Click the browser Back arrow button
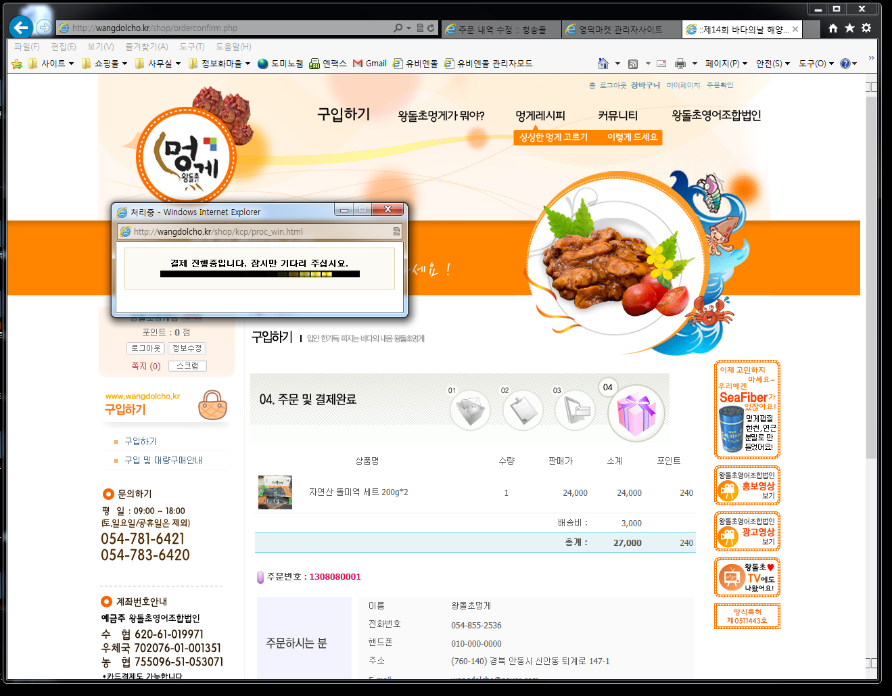The image size is (892, 696). point(21,27)
